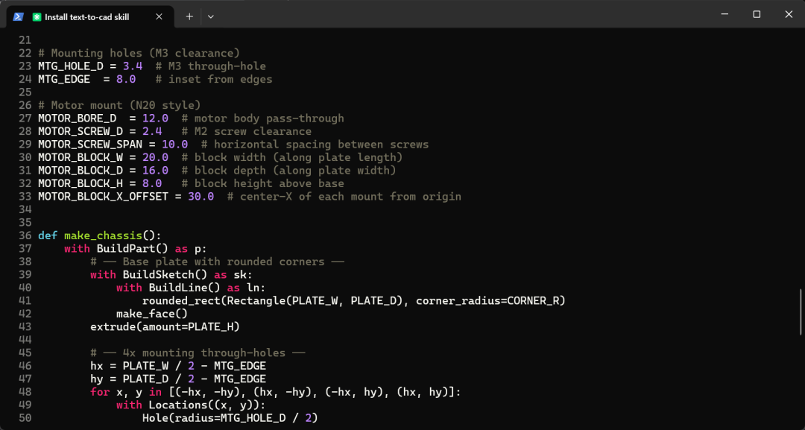Click the make_chassis function name

click(x=103, y=235)
